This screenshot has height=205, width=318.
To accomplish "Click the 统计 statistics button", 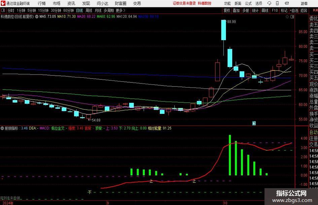I will point(255,10).
